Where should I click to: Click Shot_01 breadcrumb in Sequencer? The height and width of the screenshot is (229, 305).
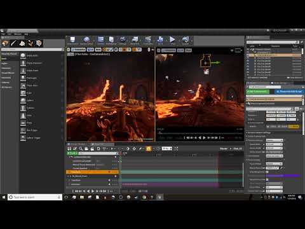click(238, 149)
